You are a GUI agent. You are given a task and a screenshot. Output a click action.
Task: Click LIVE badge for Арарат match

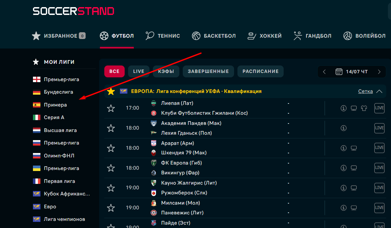tap(379, 148)
